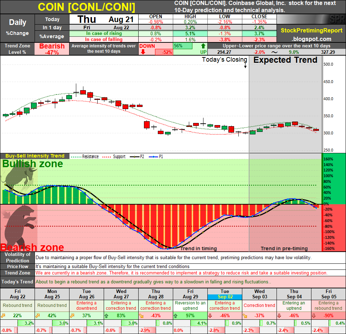Select the Buy-Sell Intensity Trend label
This screenshot has height=334, width=346.
tap(35, 156)
